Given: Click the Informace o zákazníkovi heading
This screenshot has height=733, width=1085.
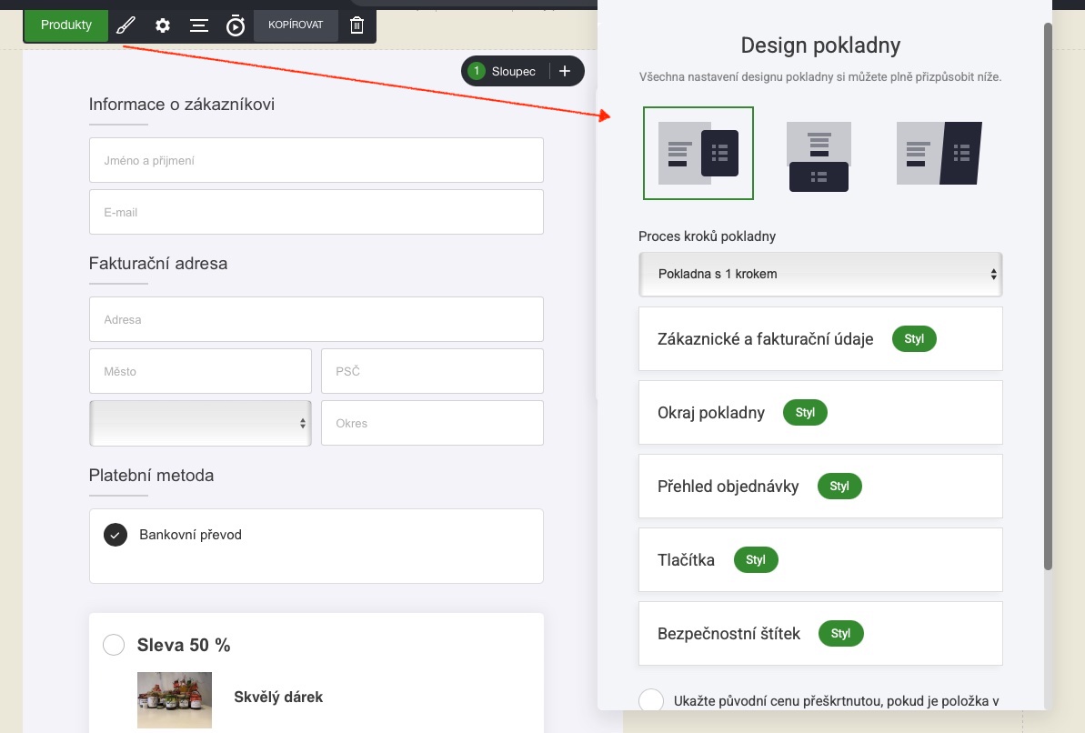Looking at the screenshot, I should click(182, 105).
